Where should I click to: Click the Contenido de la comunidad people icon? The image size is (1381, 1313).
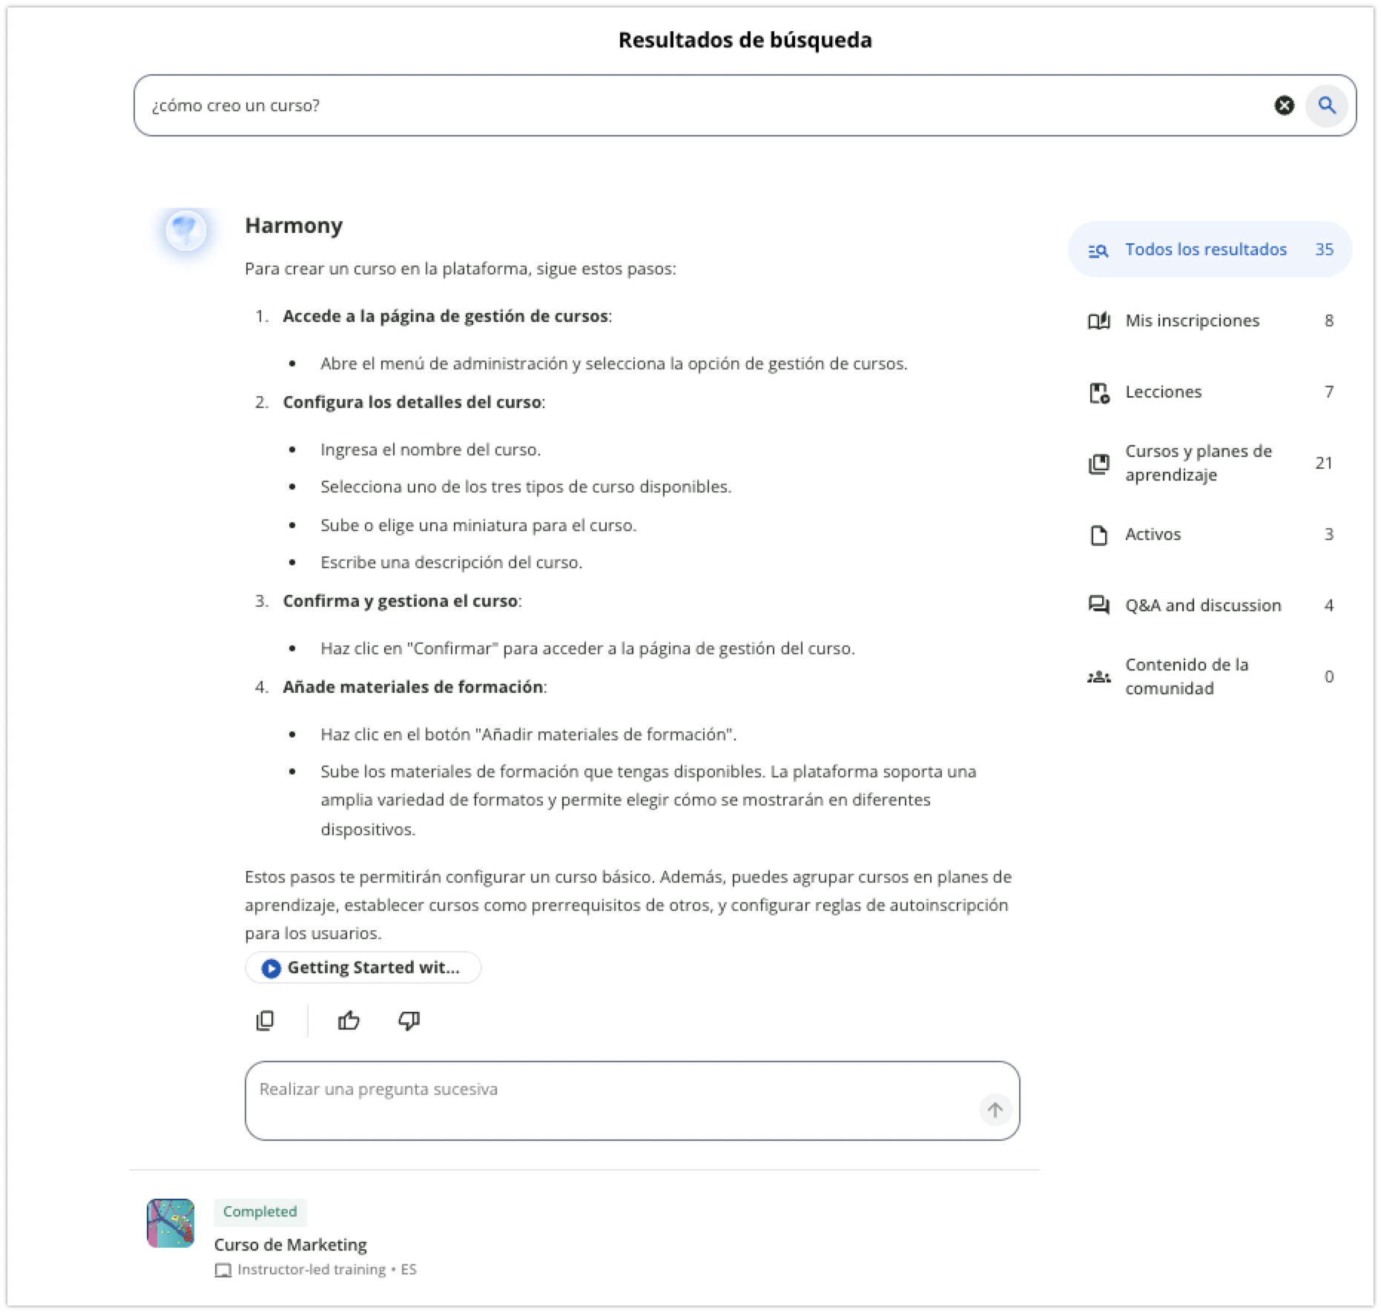1098,677
